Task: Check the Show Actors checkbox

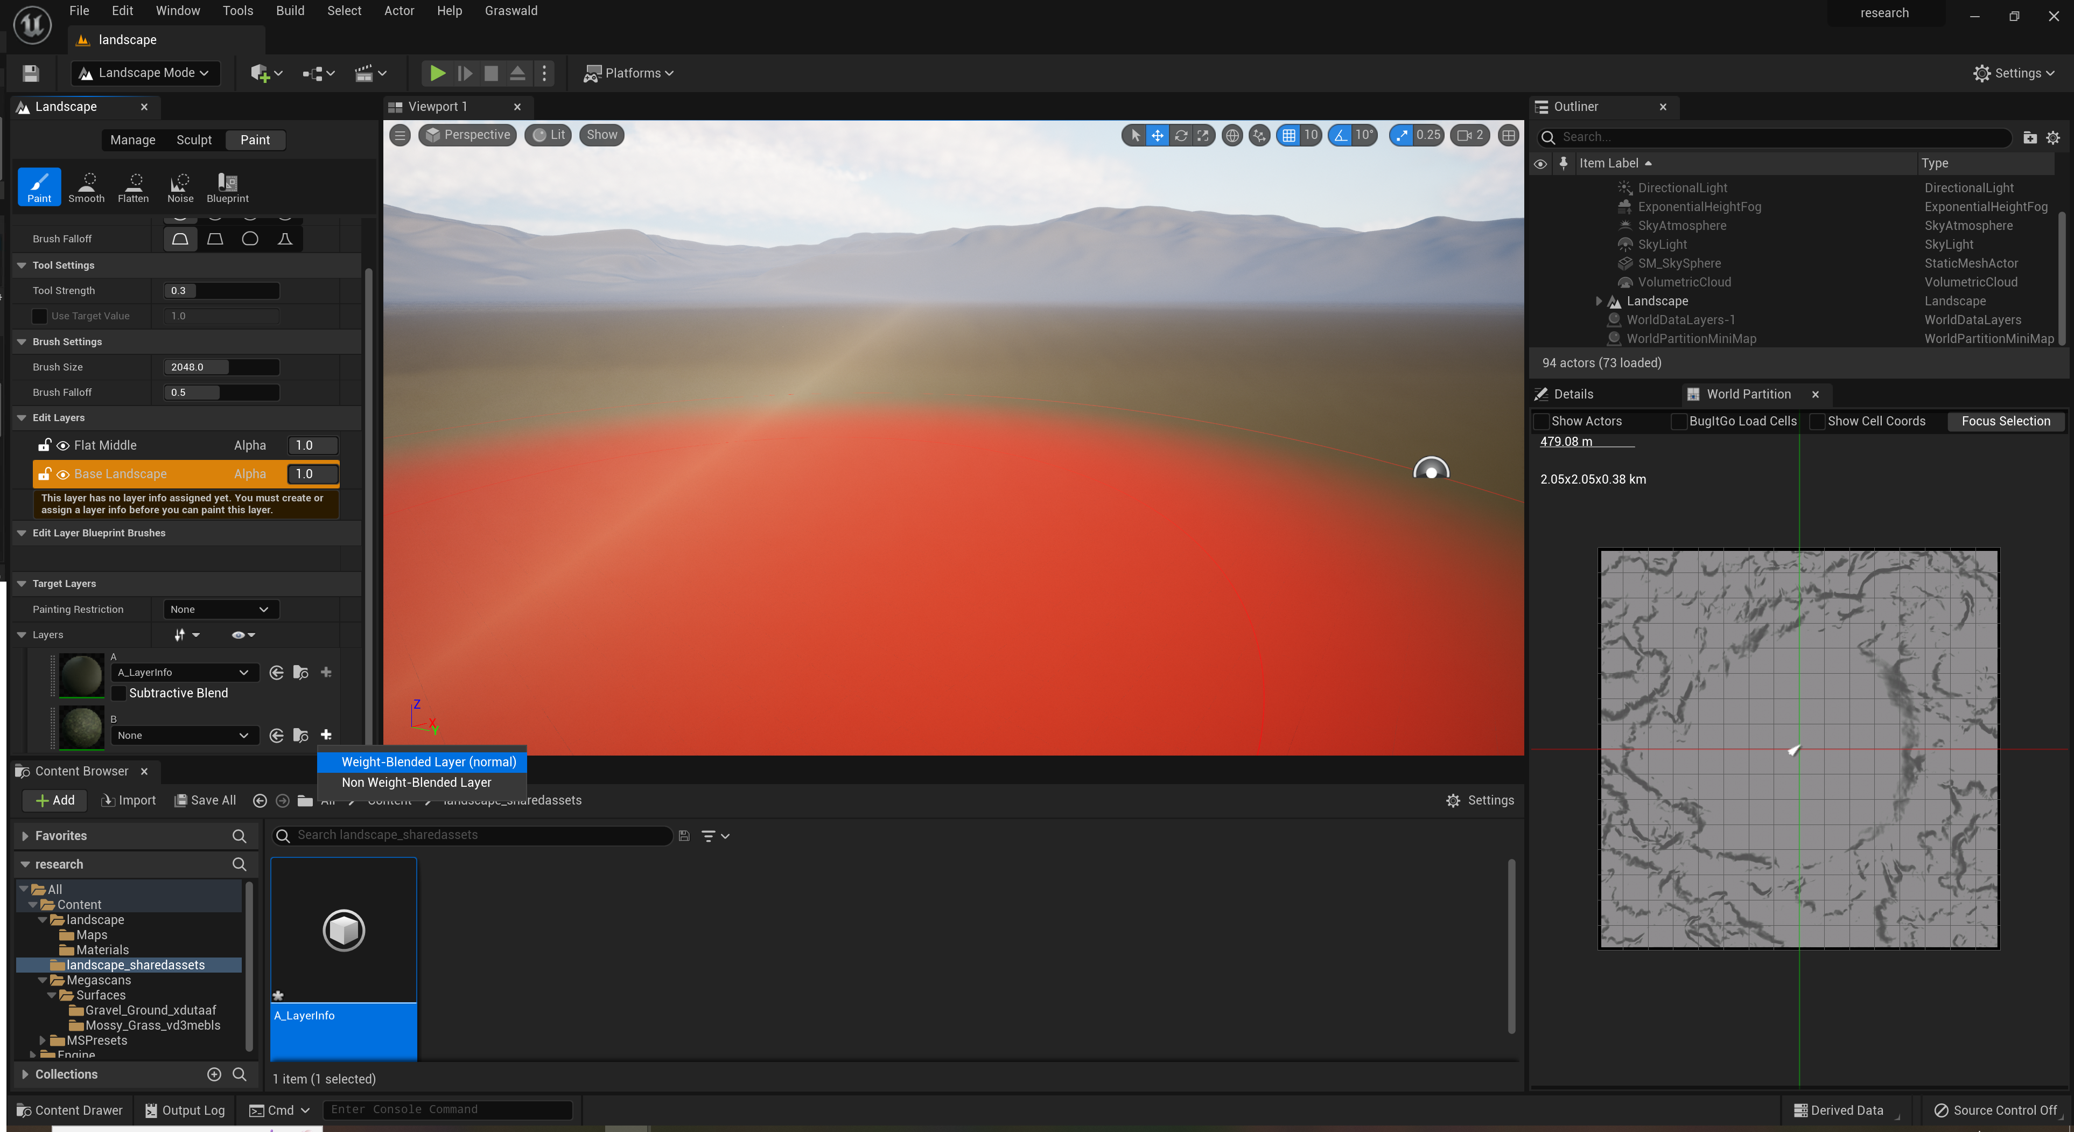Action: [1541, 421]
